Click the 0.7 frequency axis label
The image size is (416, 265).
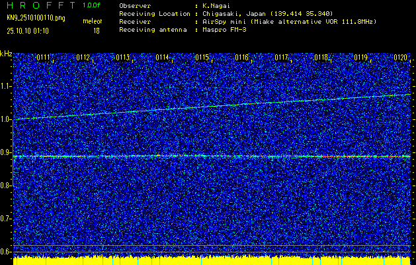pos(6,219)
